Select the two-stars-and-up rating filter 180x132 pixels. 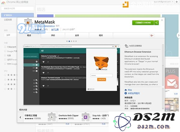point(5,89)
